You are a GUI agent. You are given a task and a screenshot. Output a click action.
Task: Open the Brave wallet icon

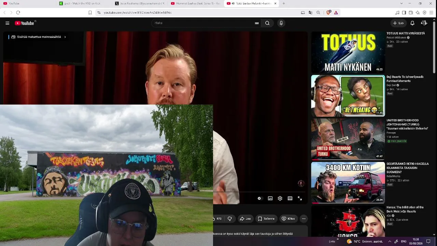click(x=411, y=13)
